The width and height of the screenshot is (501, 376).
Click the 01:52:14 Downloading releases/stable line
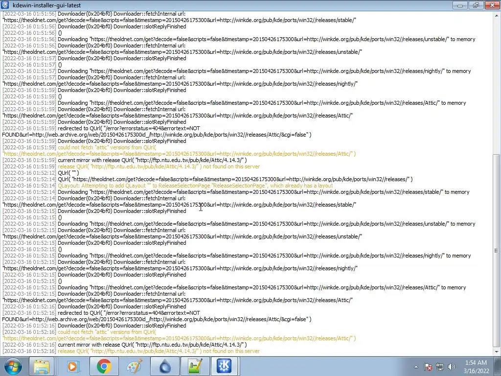coord(236,192)
